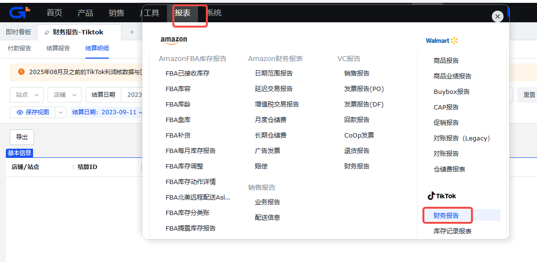Image resolution: width=537 pixels, height=262 pixels.
Task: Open 发票报告(PO)
Action: [x=364, y=89]
